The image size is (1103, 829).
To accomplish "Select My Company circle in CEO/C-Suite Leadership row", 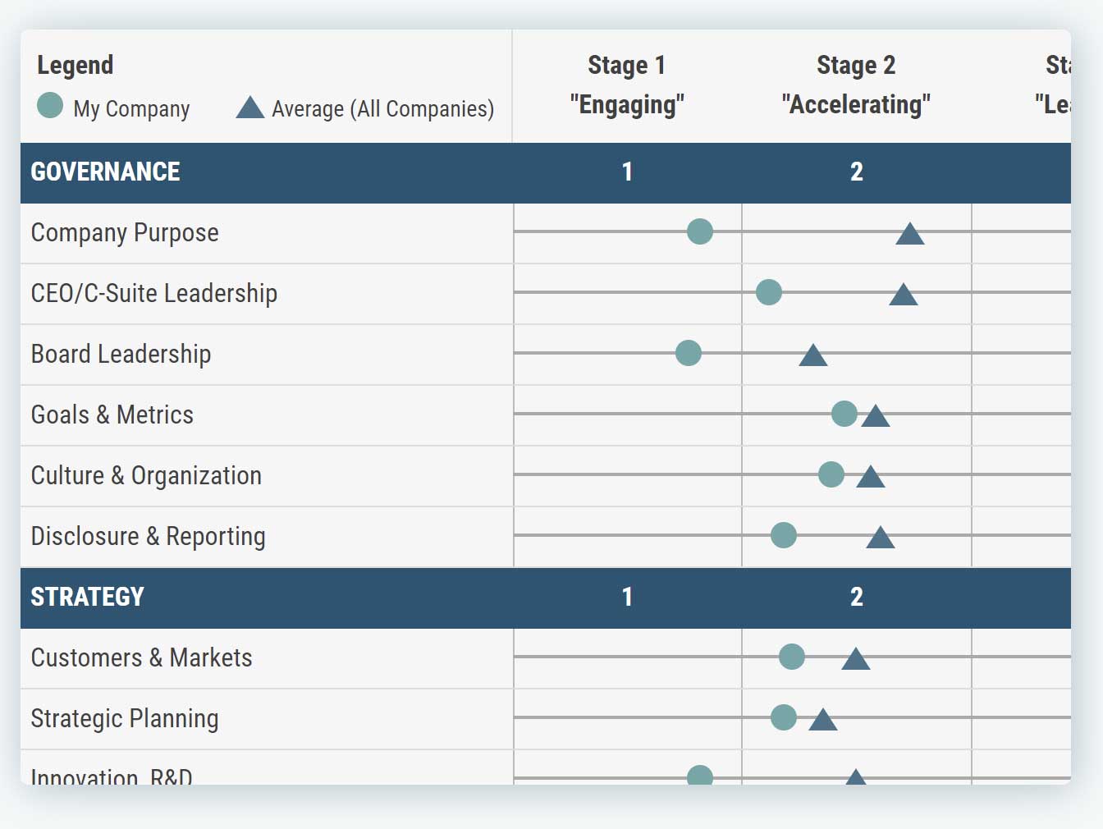I will 768,292.
